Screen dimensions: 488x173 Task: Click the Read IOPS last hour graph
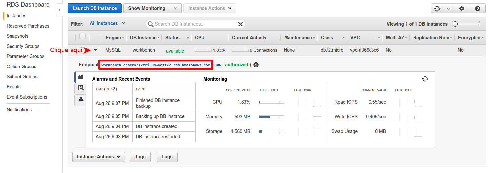tap(411, 102)
